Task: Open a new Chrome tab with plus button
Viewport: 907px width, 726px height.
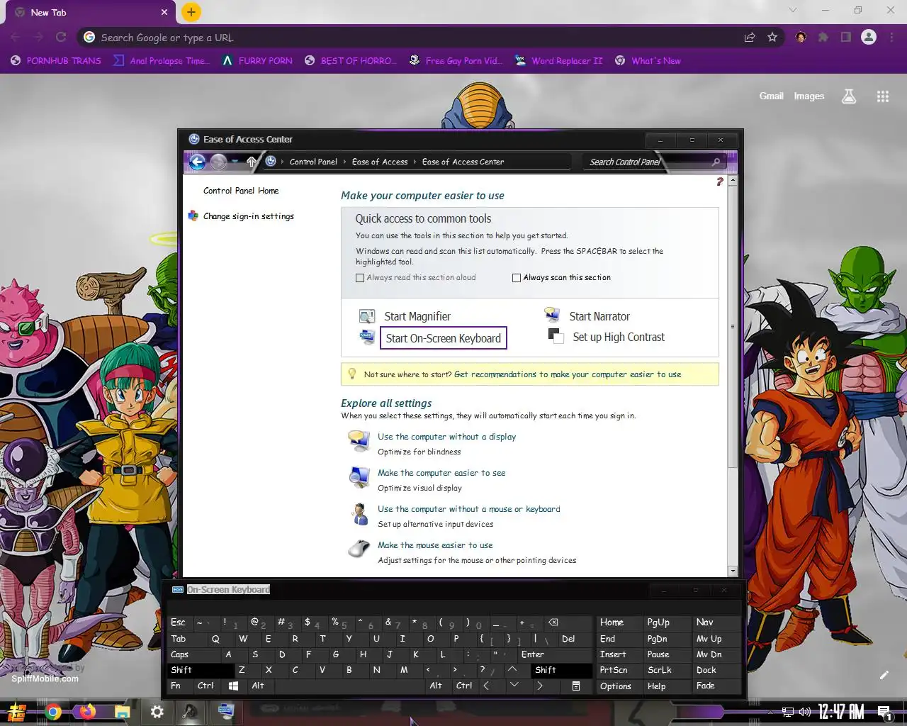Action: [x=191, y=12]
